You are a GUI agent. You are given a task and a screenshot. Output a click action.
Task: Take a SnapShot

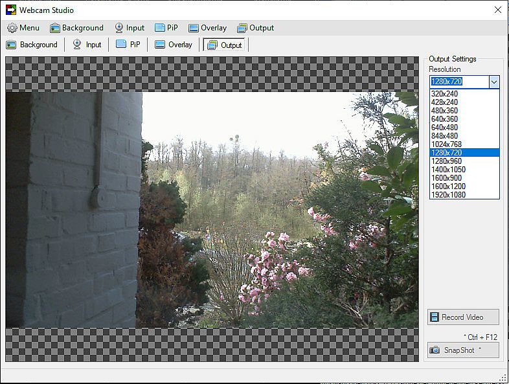(463, 350)
